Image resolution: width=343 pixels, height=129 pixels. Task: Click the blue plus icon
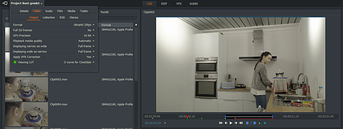pos(265,123)
